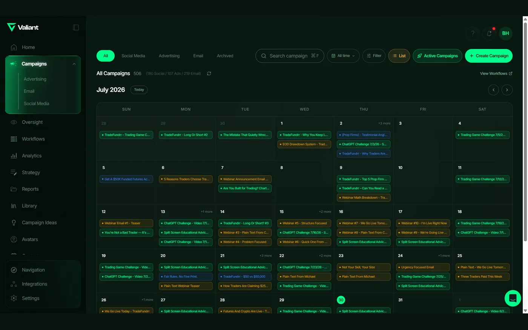Image resolution: width=528 pixels, height=330 pixels.
Task: Select the highlighted day 30
Action: coord(341,300)
